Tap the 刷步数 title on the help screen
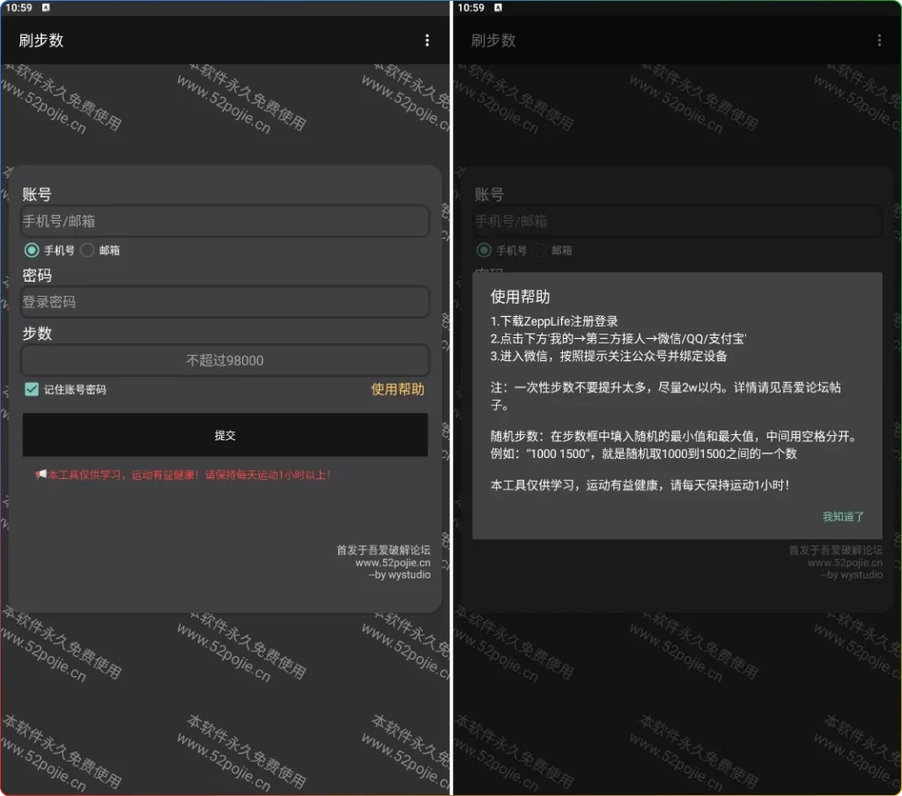 pos(492,41)
